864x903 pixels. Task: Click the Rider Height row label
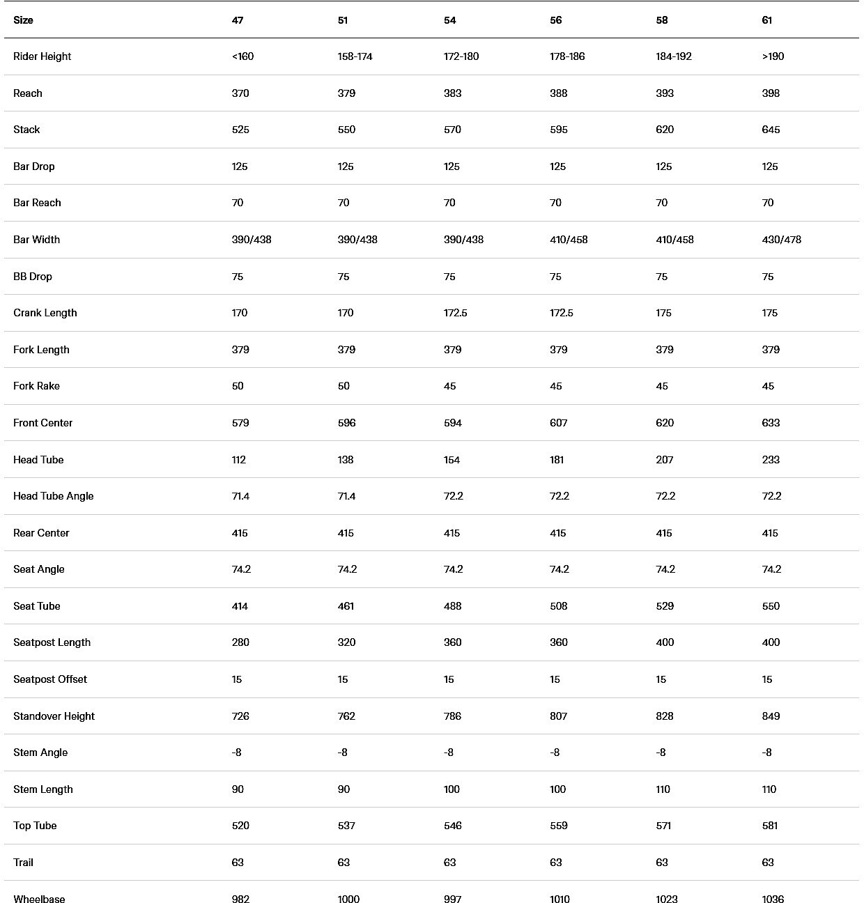(x=42, y=56)
